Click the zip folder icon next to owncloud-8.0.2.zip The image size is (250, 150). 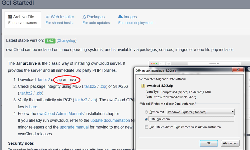click(x=143, y=86)
